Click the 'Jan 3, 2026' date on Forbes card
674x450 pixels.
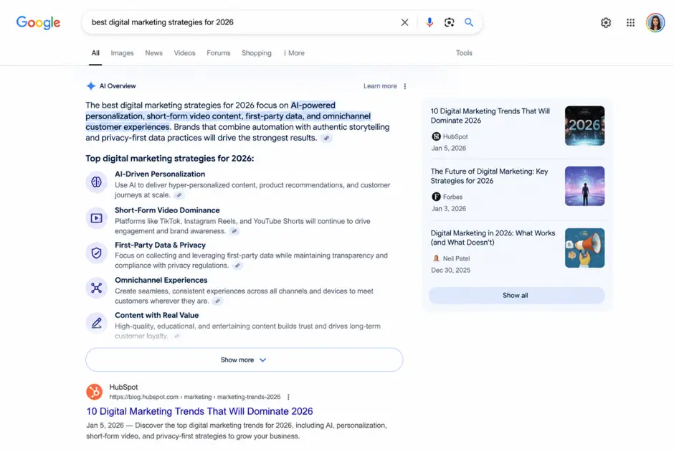448,209
